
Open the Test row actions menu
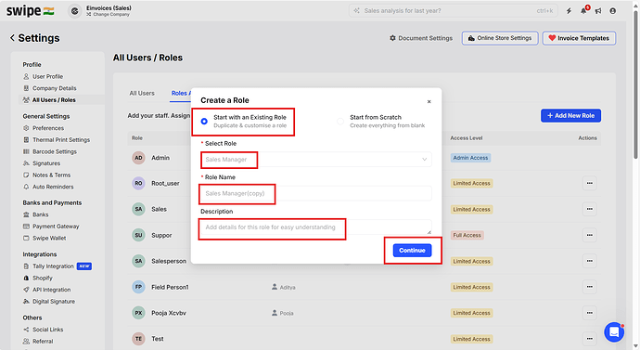click(589, 339)
